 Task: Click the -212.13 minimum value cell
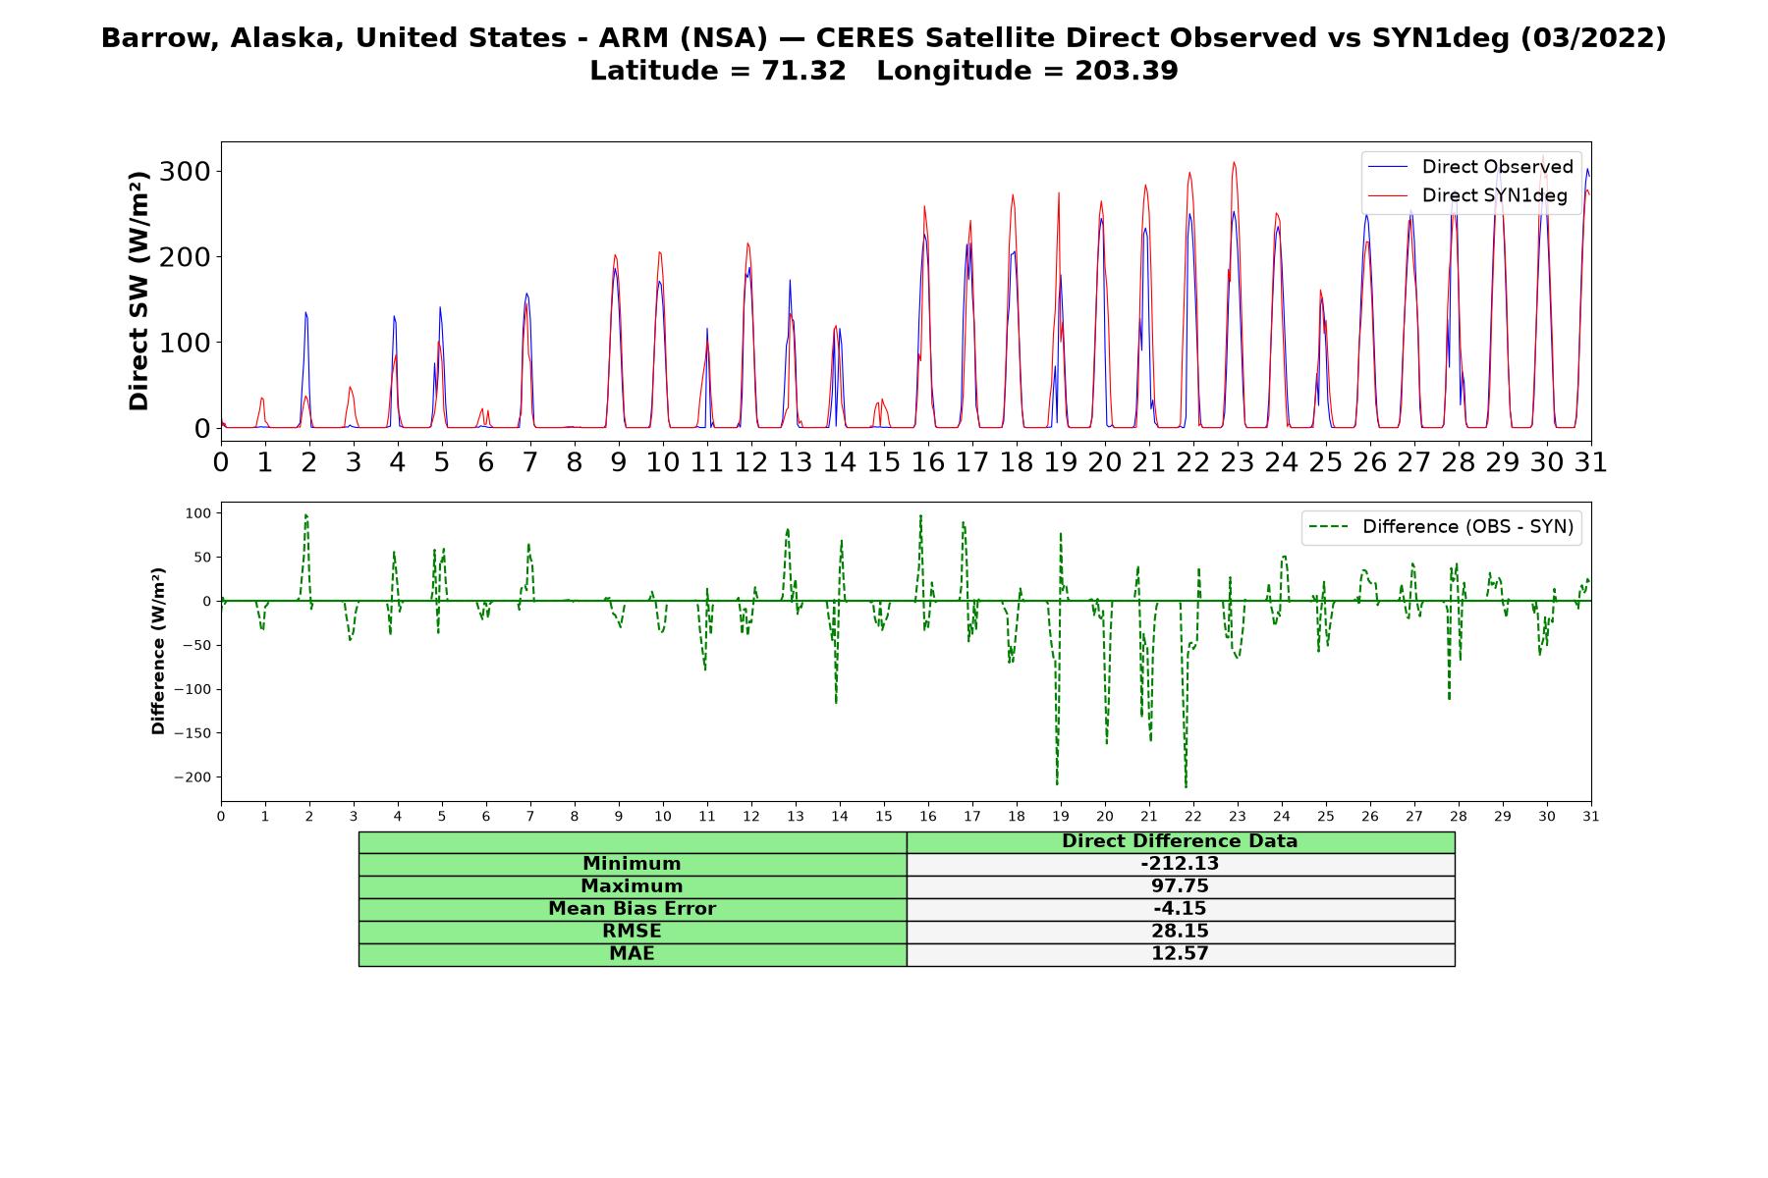click(1180, 864)
